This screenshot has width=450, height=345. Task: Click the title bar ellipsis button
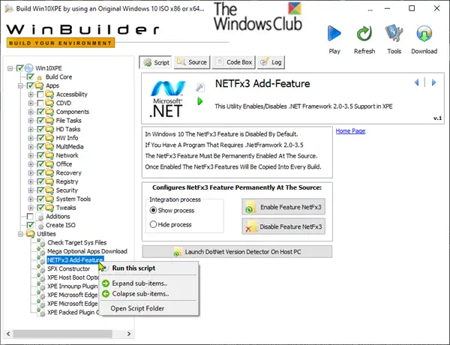point(370,8)
